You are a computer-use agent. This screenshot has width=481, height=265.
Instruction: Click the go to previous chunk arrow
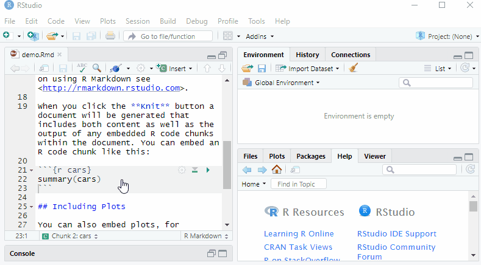(207, 68)
